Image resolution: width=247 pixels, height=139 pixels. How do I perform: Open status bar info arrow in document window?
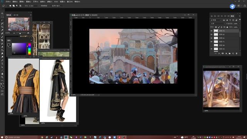click(x=99, y=95)
